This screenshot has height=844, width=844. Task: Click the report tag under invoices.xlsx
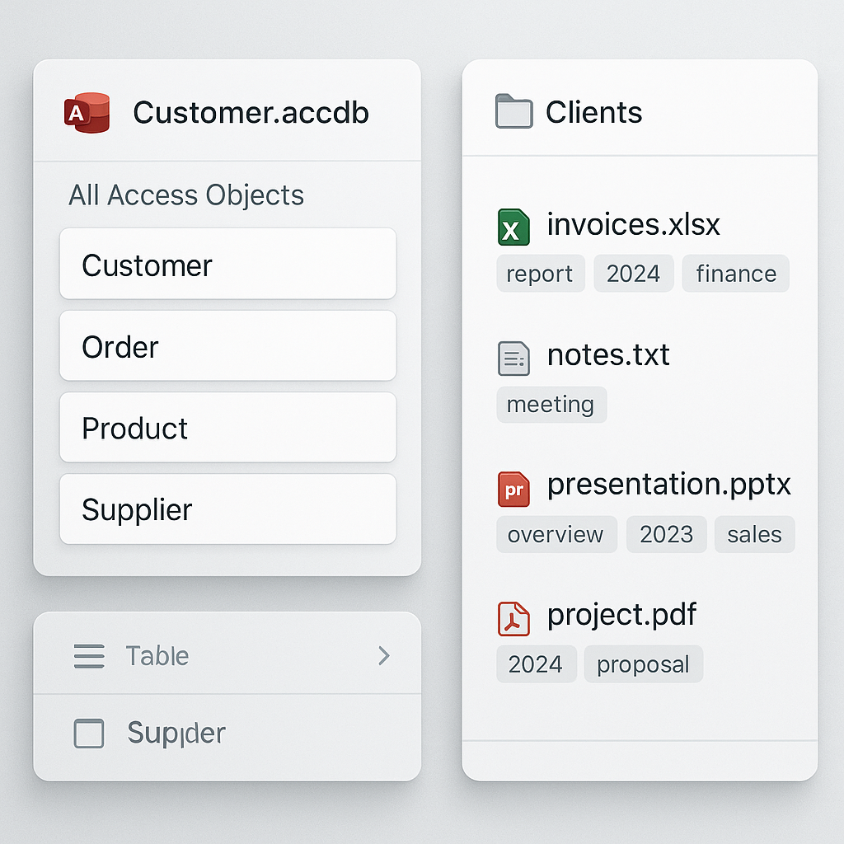click(541, 274)
